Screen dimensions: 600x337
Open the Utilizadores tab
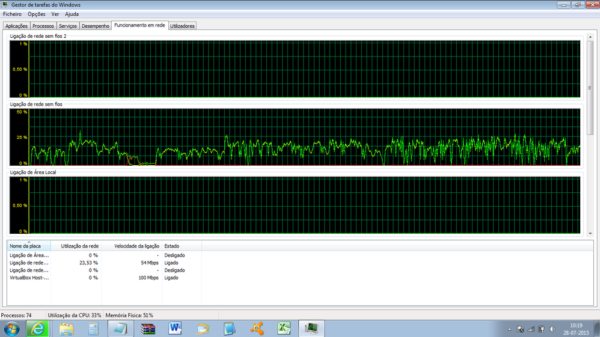click(182, 26)
